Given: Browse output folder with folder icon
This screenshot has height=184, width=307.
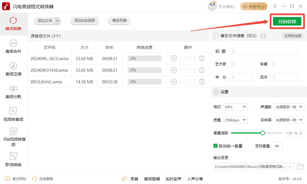Looking at the screenshot, I should (300, 167).
